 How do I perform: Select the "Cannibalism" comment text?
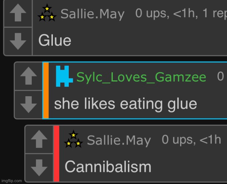coord(108,167)
